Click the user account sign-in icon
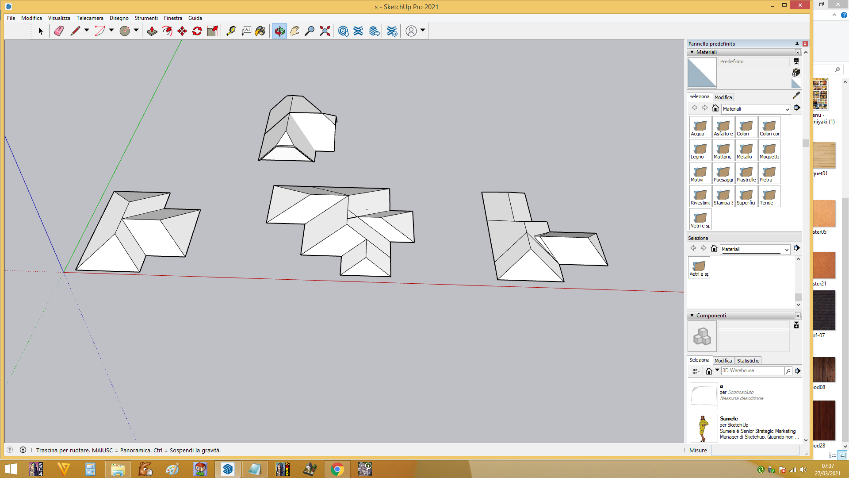This screenshot has width=849, height=478. click(411, 31)
